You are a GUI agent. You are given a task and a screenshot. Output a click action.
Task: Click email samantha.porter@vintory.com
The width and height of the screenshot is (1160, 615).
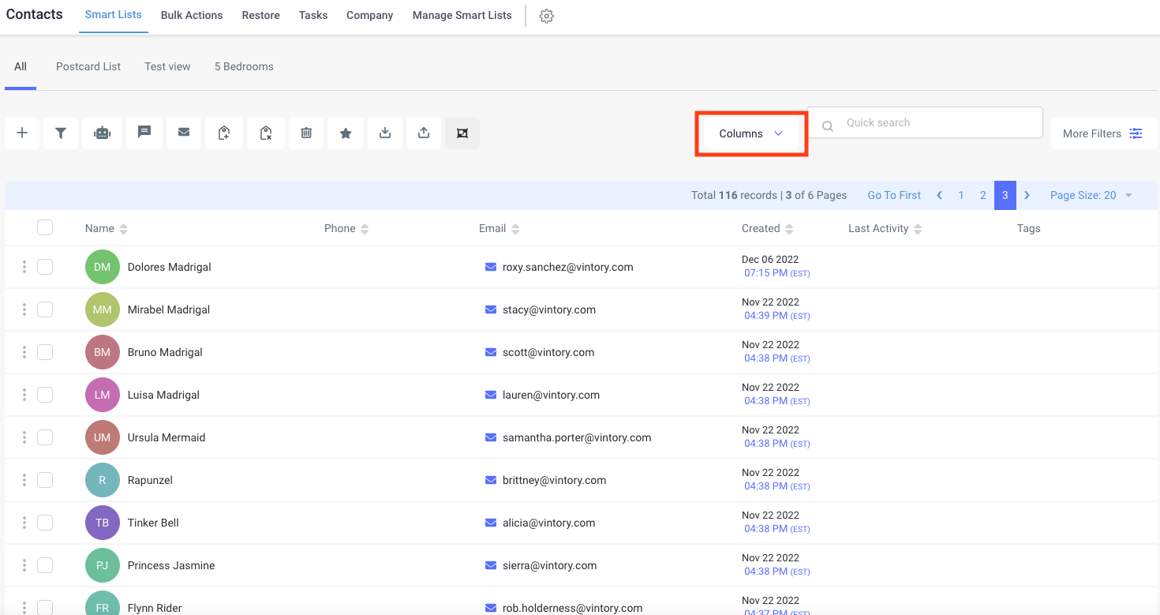point(577,437)
